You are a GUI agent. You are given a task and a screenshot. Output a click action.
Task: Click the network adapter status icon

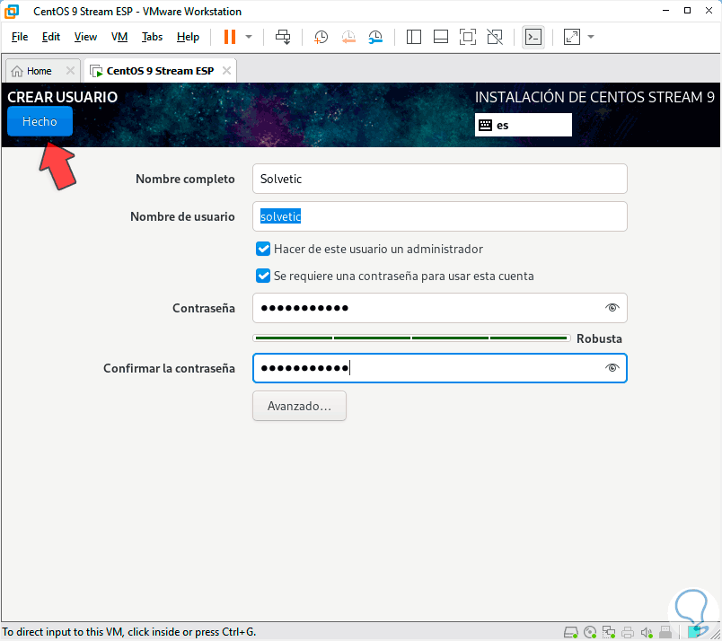609,632
